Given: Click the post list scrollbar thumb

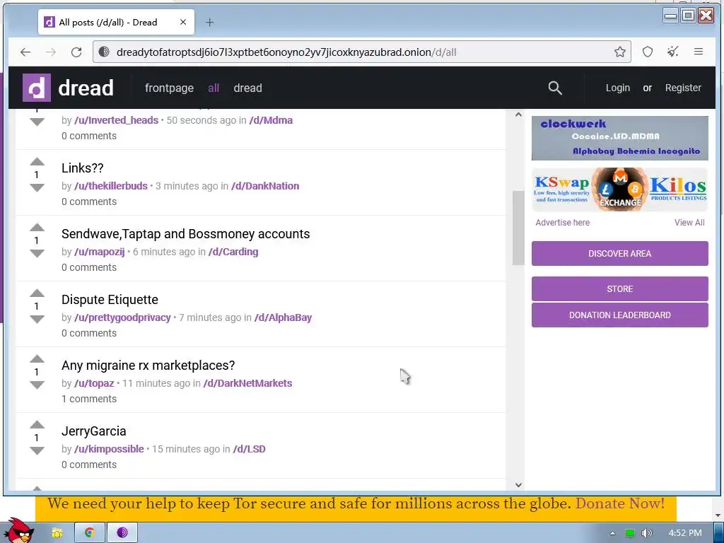Looking at the screenshot, I should (x=518, y=228).
